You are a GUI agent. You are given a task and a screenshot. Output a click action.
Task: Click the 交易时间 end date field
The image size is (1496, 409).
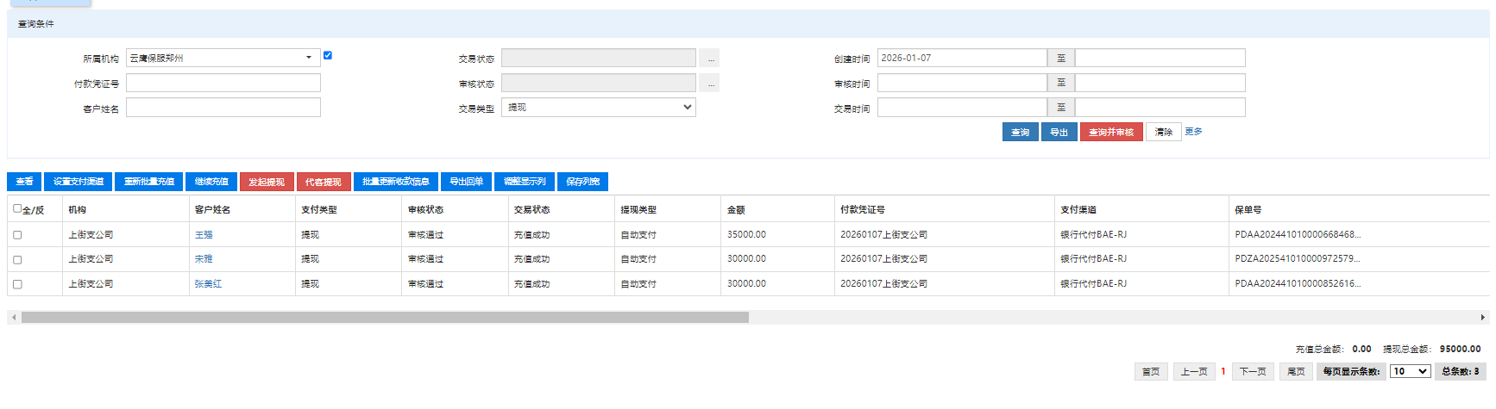coord(1160,108)
